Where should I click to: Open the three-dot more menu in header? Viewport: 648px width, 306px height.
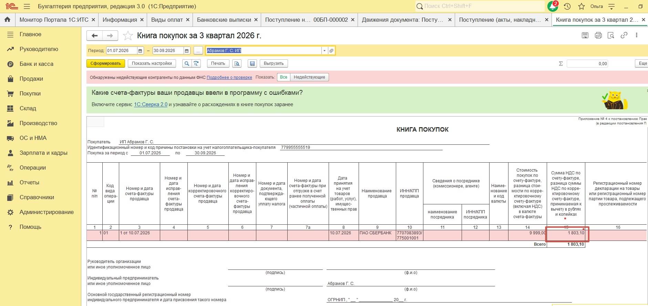click(x=637, y=35)
